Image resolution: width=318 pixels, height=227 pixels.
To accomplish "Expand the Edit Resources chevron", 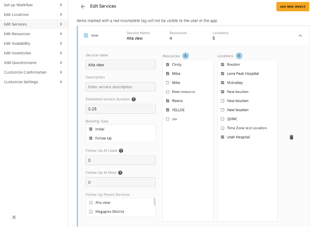I will [x=61, y=34].
